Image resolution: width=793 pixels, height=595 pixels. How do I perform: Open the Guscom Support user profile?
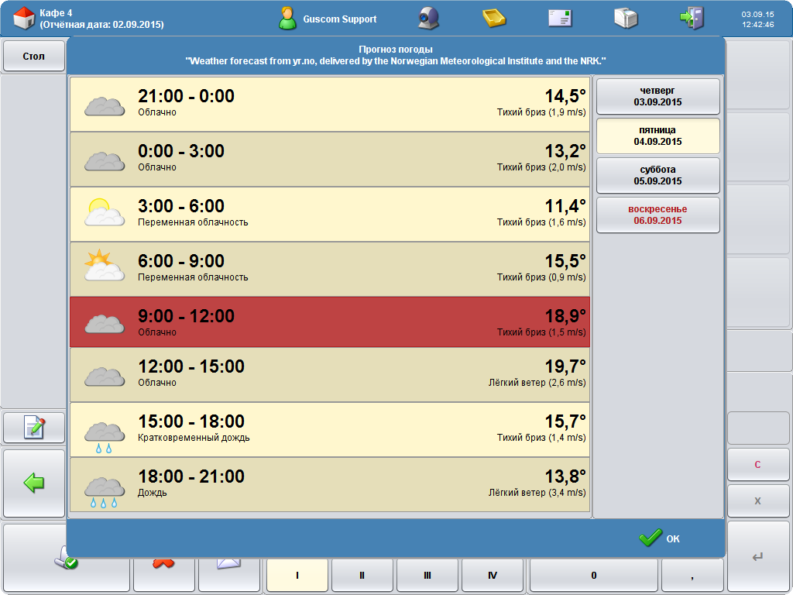[x=328, y=19]
